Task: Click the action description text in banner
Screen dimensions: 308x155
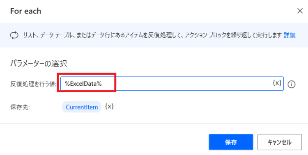Action: 152,36
